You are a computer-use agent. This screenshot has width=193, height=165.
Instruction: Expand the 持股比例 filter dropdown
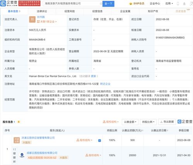(148, 122)
